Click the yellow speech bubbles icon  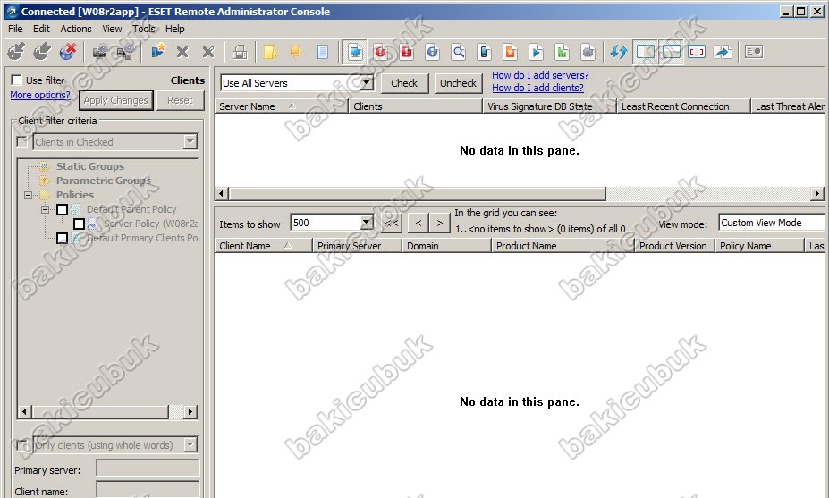pos(295,52)
